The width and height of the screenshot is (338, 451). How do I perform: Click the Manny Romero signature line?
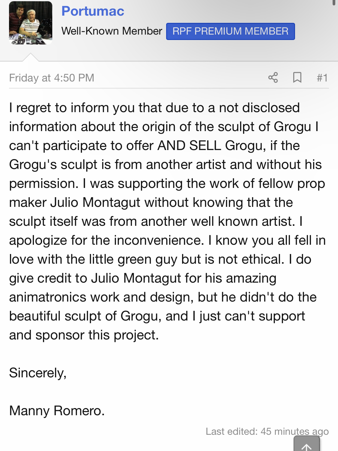pyautogui.click(x=57, y=411)
